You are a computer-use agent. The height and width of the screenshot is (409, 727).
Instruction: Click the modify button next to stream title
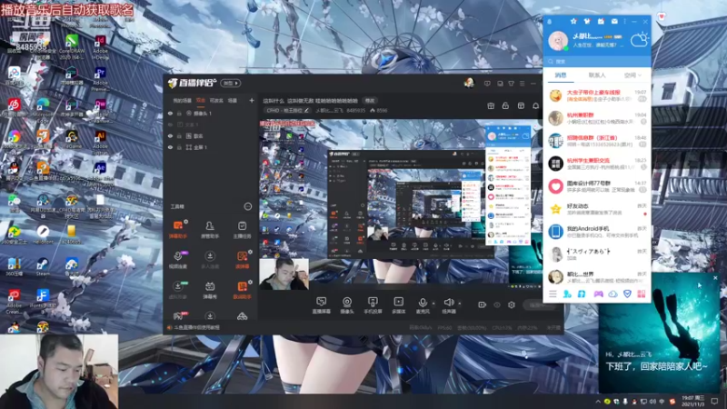pyautogui.click(x=370, y=101)
